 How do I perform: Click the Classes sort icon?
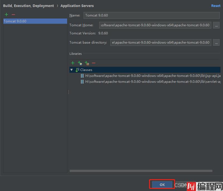[77, 70]
